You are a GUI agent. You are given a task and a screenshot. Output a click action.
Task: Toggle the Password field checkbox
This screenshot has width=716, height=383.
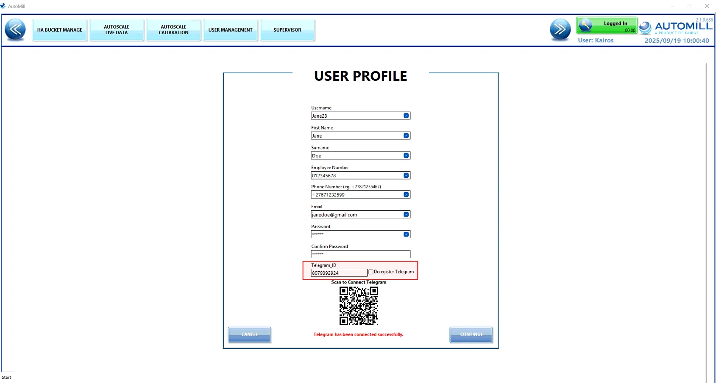tap(406, 234)
